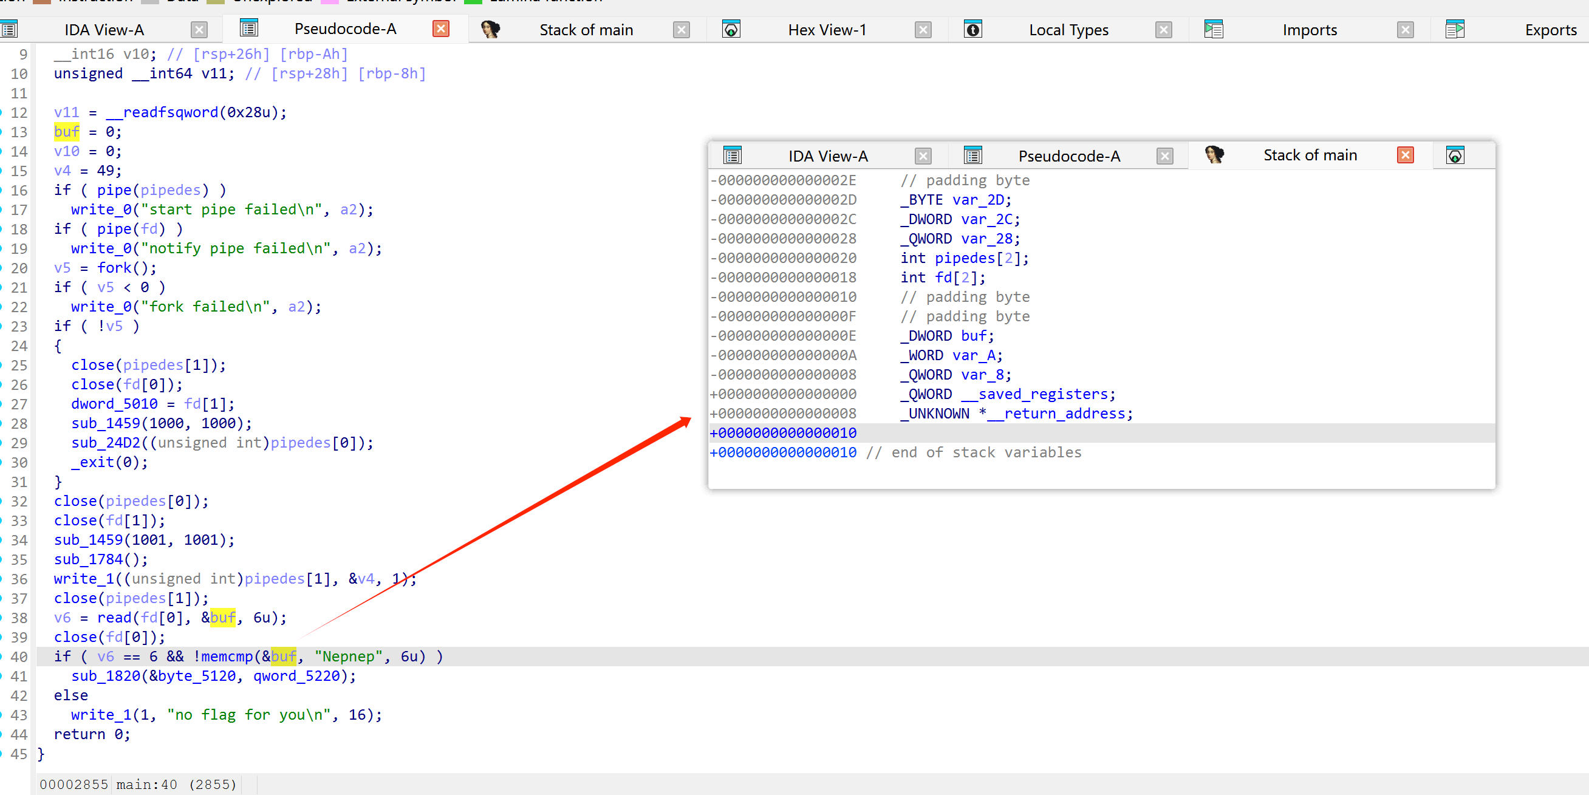Click '_DWORD var_2C;' entry in stack view
This screenshot has width=1589, height=795.
coord(960,219)
